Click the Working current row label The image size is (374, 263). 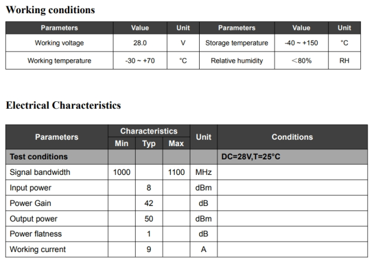(37, 249)
